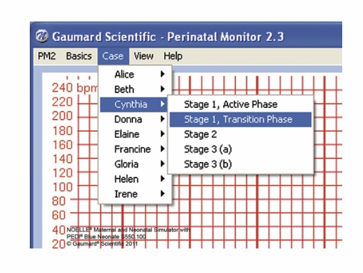Open the Gloria case submenu
This screenshot has width=363, height=273.
click(x=134, y=164)
